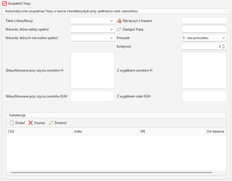Click the Z wyjątkiem zwrotów H label

click(x=135, y=70)
